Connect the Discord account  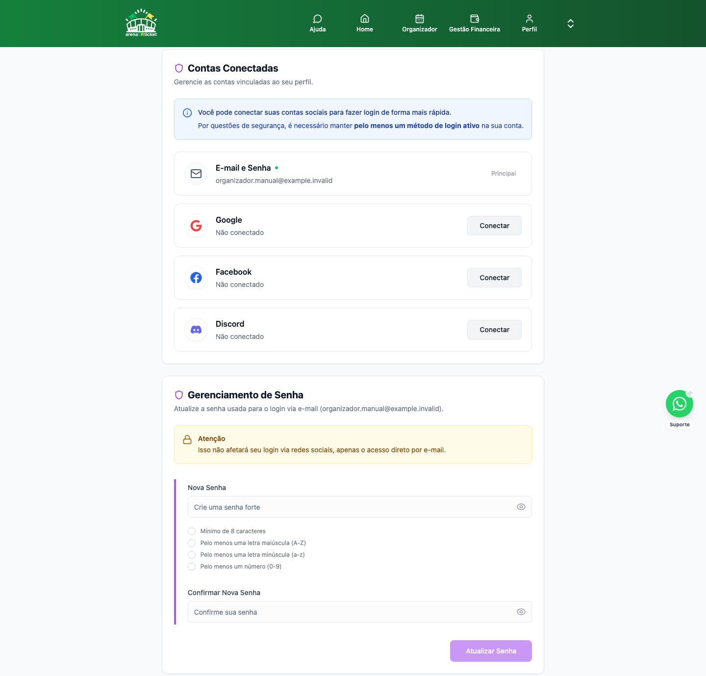click(494, 330)
